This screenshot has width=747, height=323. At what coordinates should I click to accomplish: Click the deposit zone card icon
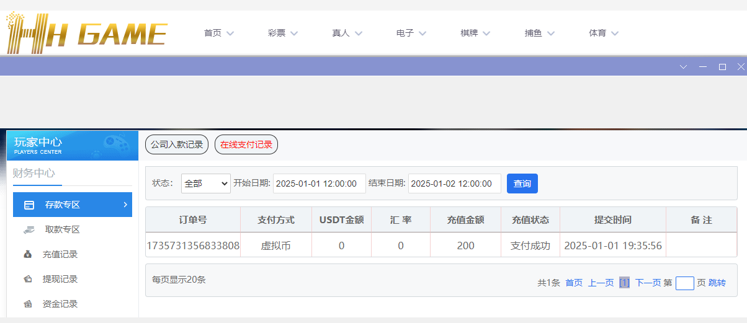[x=29, y=205]
